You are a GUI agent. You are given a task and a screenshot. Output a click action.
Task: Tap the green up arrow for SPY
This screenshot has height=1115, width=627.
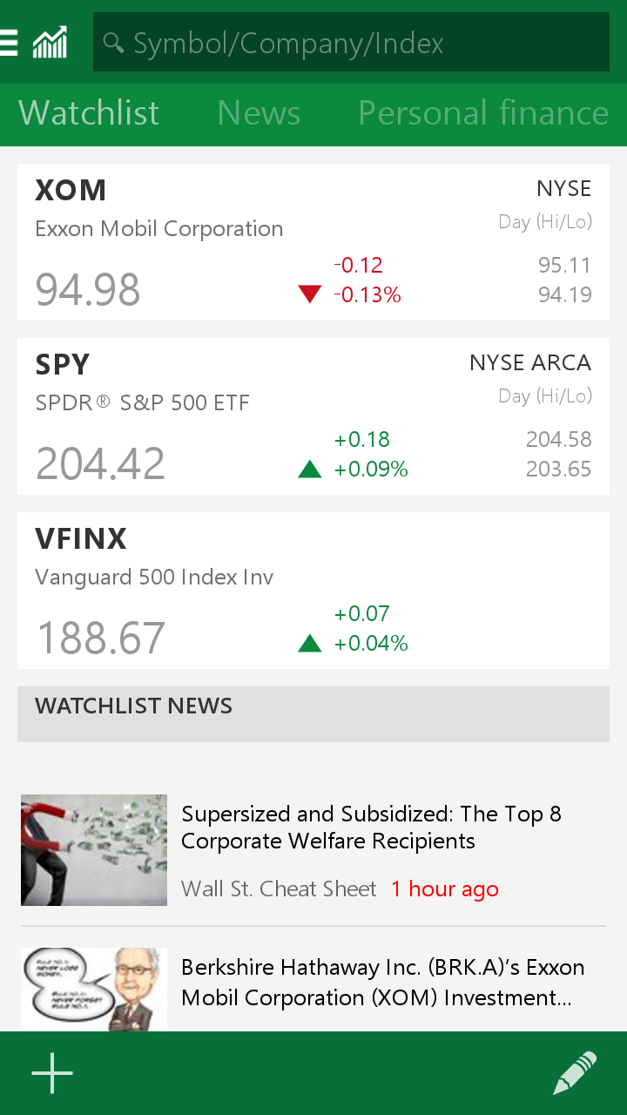click(310, 470)
